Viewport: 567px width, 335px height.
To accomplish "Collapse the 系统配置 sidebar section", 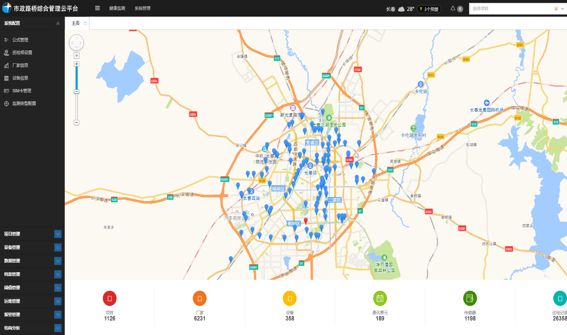I will 58,23.
